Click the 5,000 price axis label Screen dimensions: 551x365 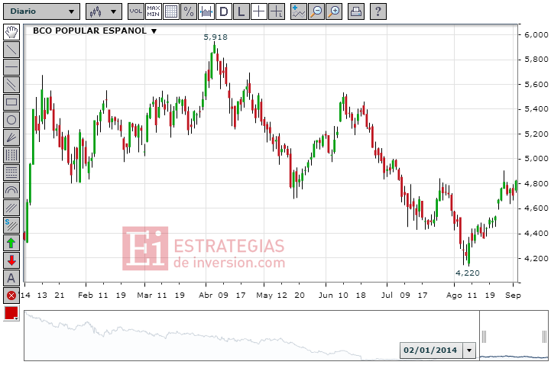pos(536,159)
